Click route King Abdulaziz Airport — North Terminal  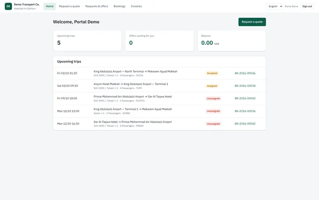(136, 71)
